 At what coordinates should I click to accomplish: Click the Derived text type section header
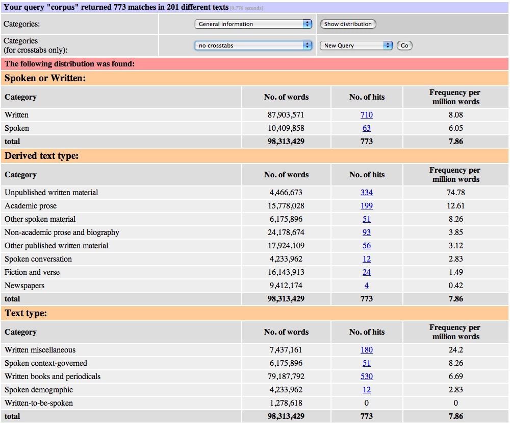pos(42,156)
